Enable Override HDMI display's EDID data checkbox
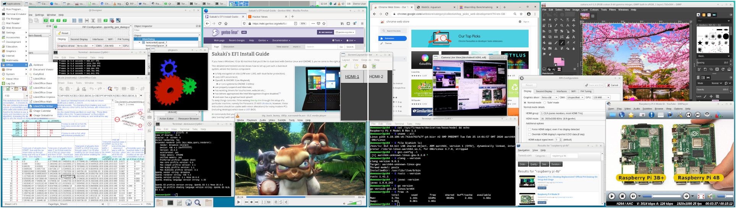Screen dimensions: 736x208 pyautogui.click(x=529, y=134)
